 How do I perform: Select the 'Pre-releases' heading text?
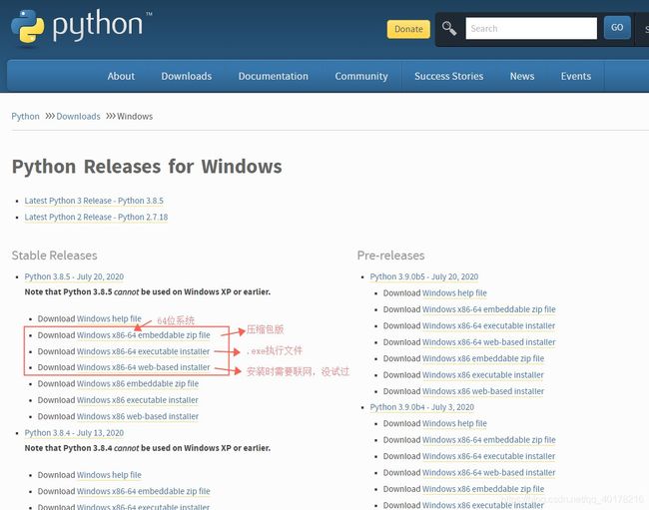click(x=391, y=255)
